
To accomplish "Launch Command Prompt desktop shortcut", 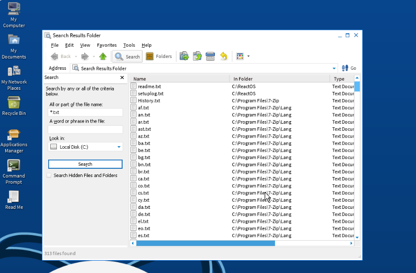I will click(x=14, y=172).
